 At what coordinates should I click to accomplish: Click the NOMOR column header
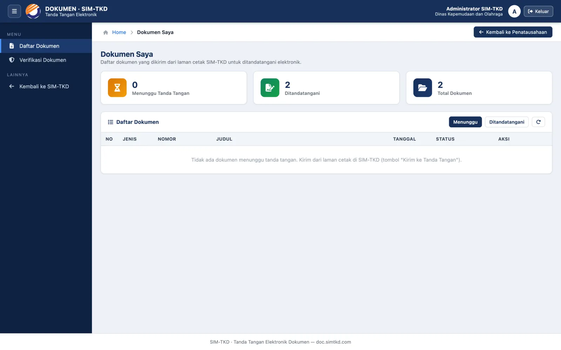click(167, 139)
